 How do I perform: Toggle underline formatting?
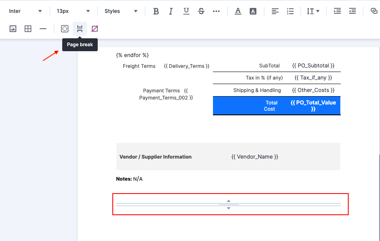click(186, 11)
